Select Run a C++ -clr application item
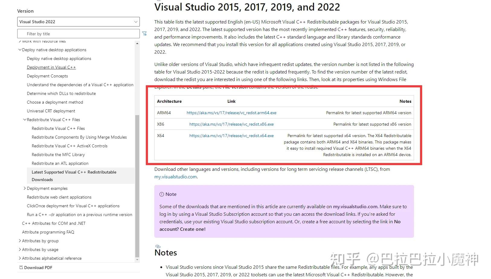Viewport: 491px width, 279px height. (x=79, y=215)
